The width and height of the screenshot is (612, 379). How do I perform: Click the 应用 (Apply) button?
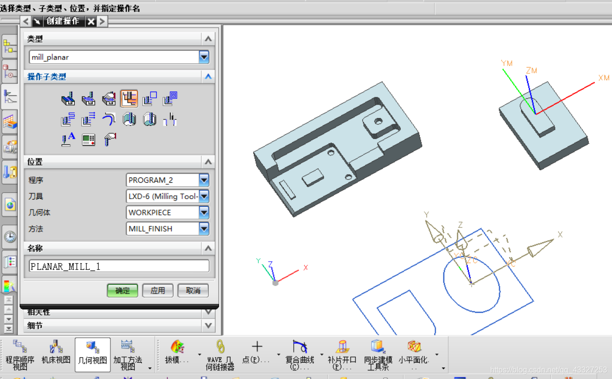pyautogui.click(x=158, y=290)
